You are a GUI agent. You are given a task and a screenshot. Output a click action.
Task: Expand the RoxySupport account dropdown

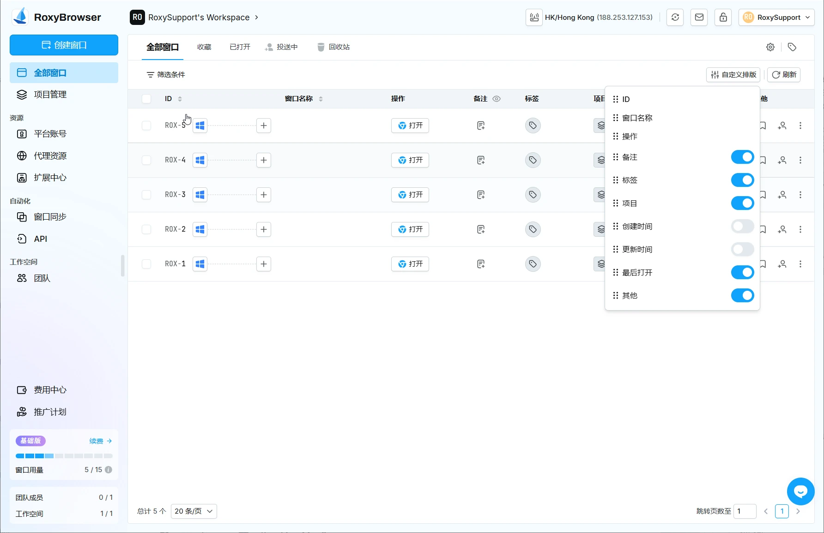pos(776,18)
